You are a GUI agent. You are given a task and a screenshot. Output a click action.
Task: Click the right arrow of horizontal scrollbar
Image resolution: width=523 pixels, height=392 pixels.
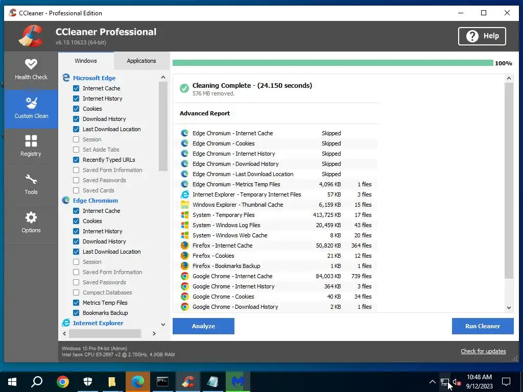[x=154, y=333]
